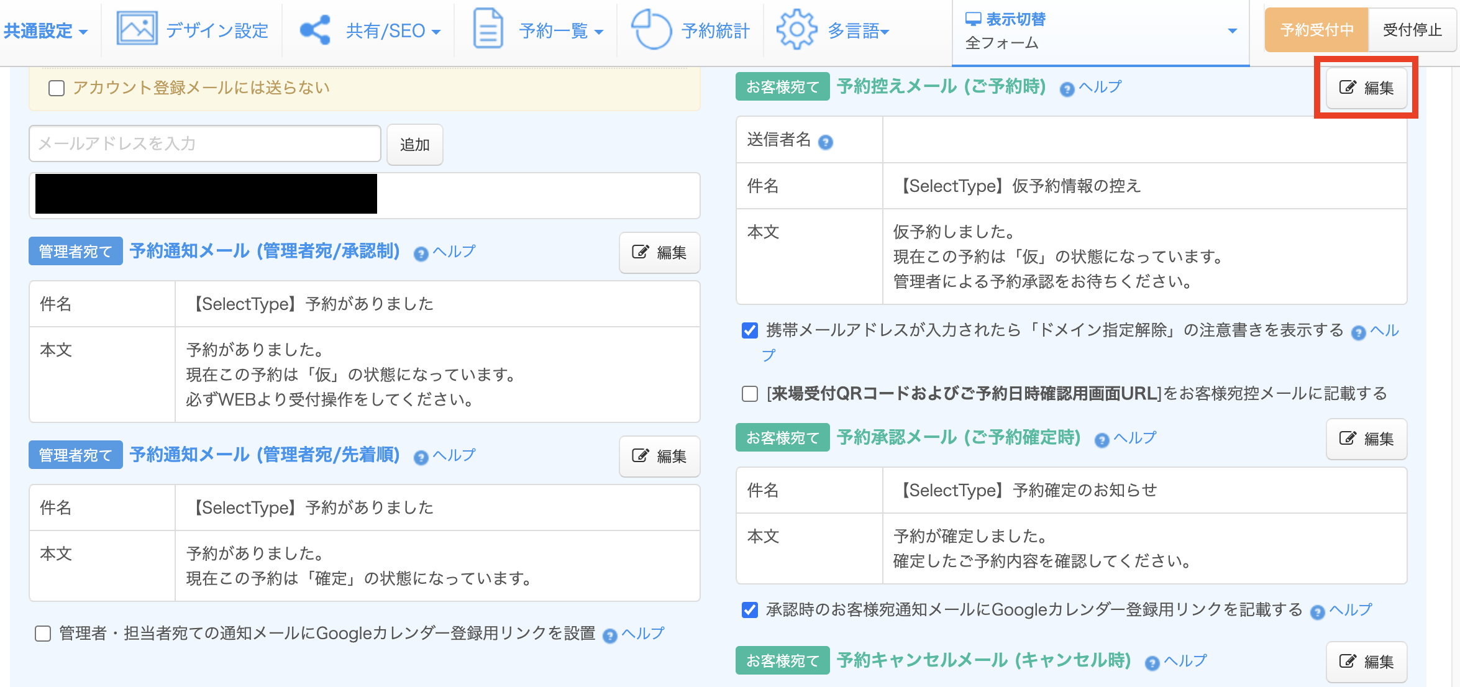Click the デザイン設定 picture icon
1460x687 pixels.
[x=137, y=29]
